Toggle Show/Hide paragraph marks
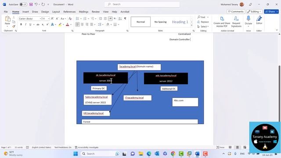Viewport: 281px width, 158px height. pyautogui.click(x=125, y=18)
